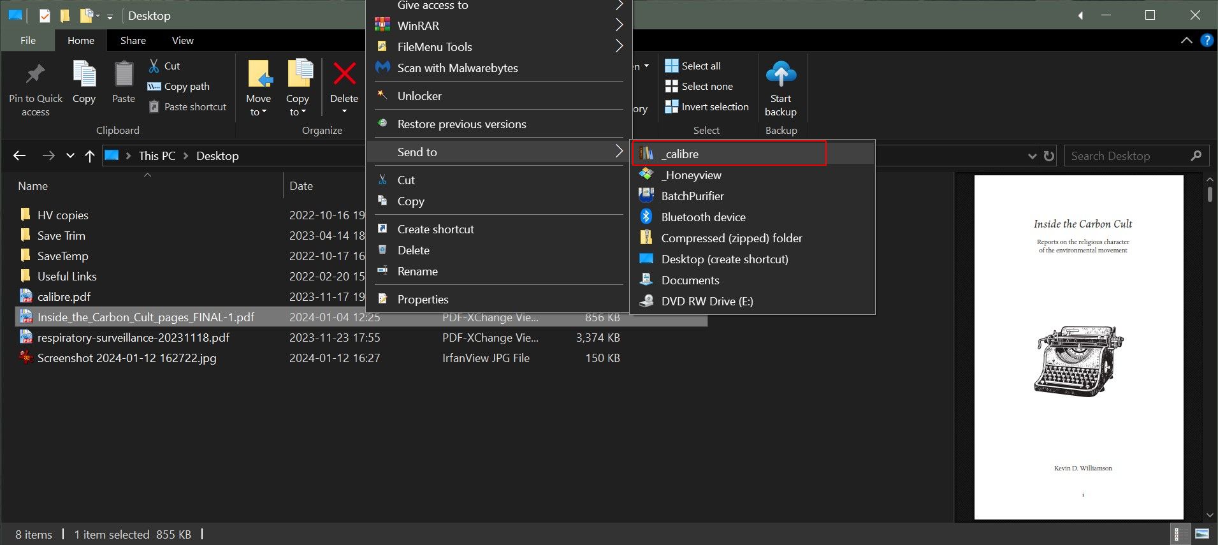Choose _Honeyview in the Send to submenu
1218x545 pixels.
(753, 175)
